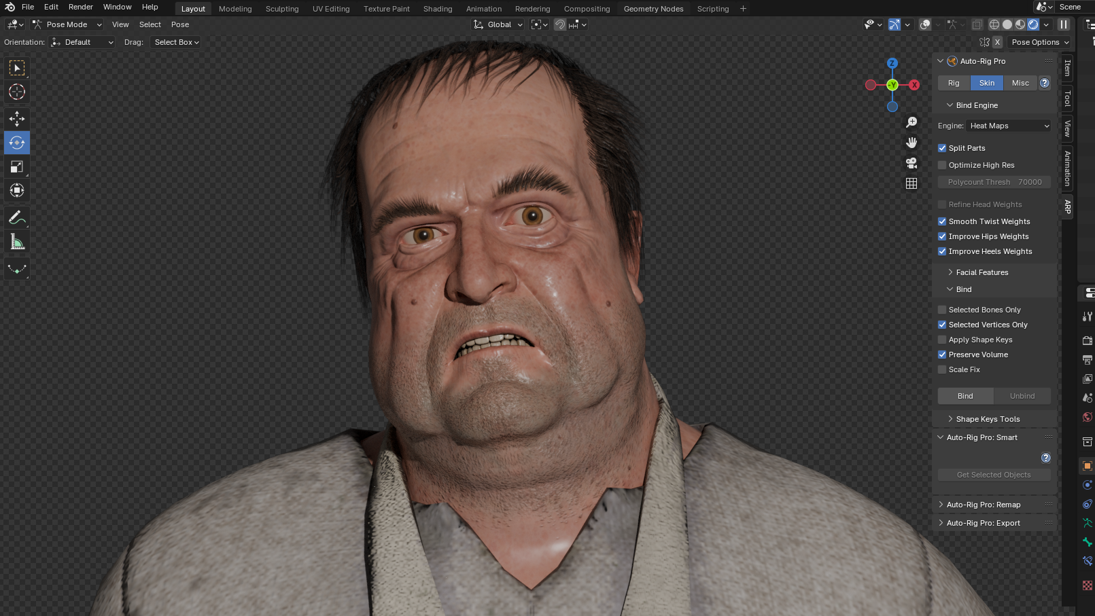Disable the Split Parts checkbox
This screenshot has width=1095, height=616.
(x=942, y=148)
